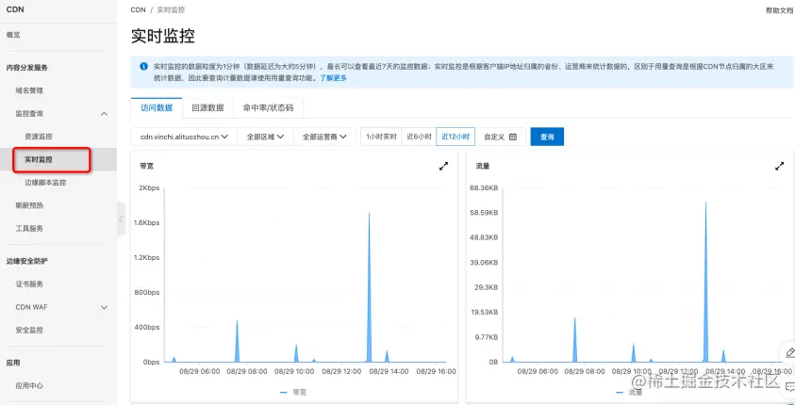Click the 边缘安全防护 section heading
Image resolution: width=795 pixels, height=405 pixels.
point(26,261)
